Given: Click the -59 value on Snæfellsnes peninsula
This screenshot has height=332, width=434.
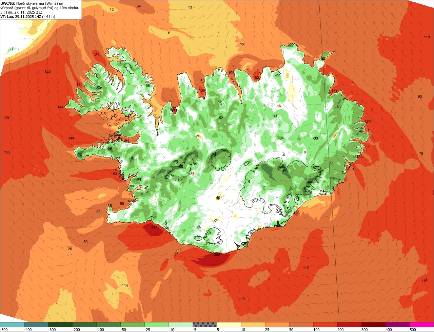Looking at the screenshot, I should point(109,149).
